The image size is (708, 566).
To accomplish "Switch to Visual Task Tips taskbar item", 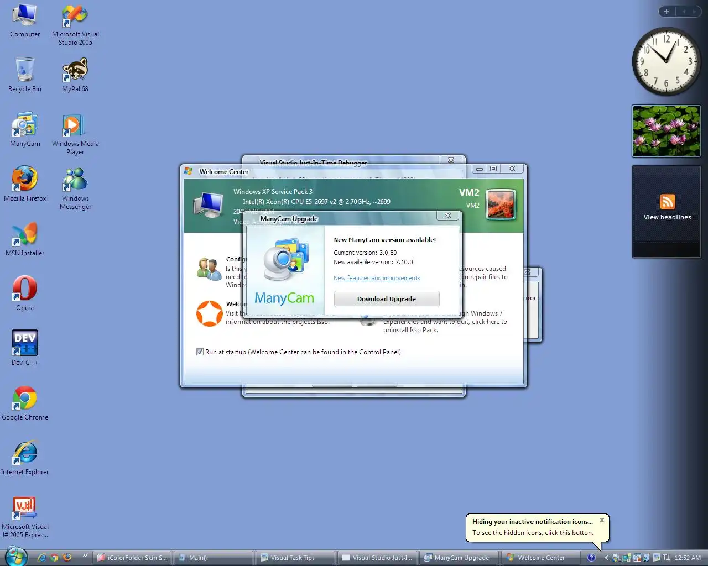I will point(294,558).
